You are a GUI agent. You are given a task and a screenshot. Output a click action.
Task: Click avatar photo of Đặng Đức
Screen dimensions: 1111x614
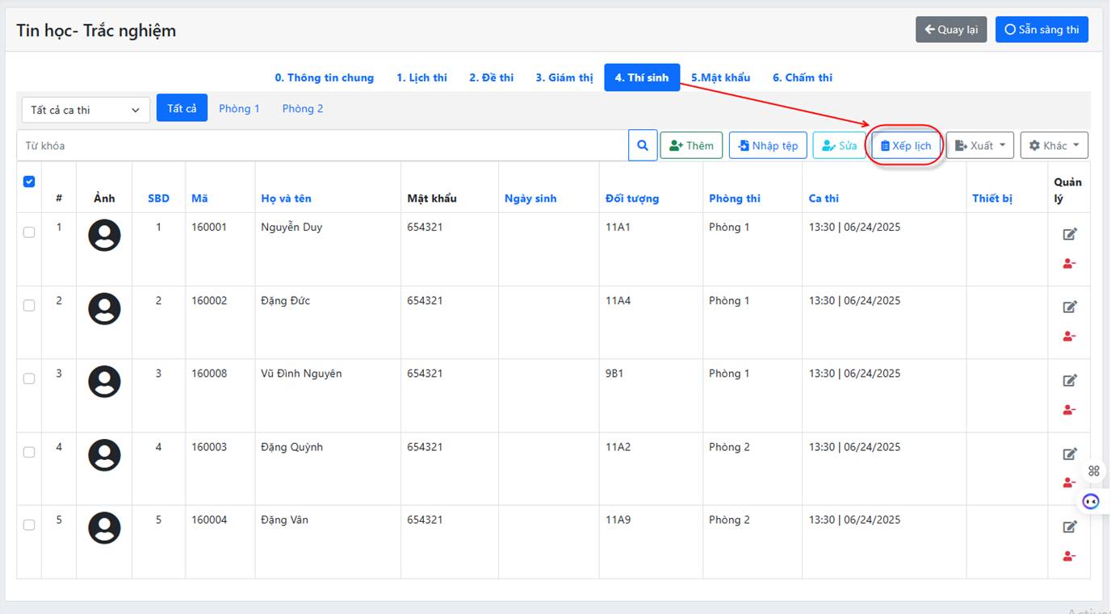tap(104, 309)
